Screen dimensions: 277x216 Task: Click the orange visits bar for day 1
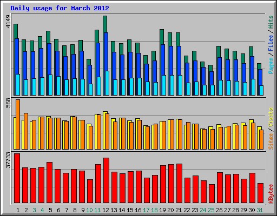point(18,124)
